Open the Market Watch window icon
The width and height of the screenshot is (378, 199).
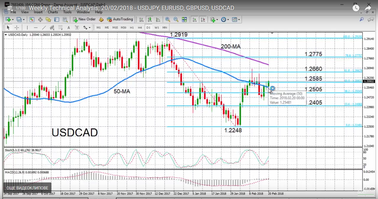tap(31, 20)
